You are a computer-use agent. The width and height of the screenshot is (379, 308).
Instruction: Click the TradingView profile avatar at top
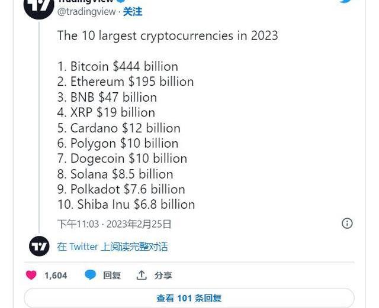(x=39, y=7)
